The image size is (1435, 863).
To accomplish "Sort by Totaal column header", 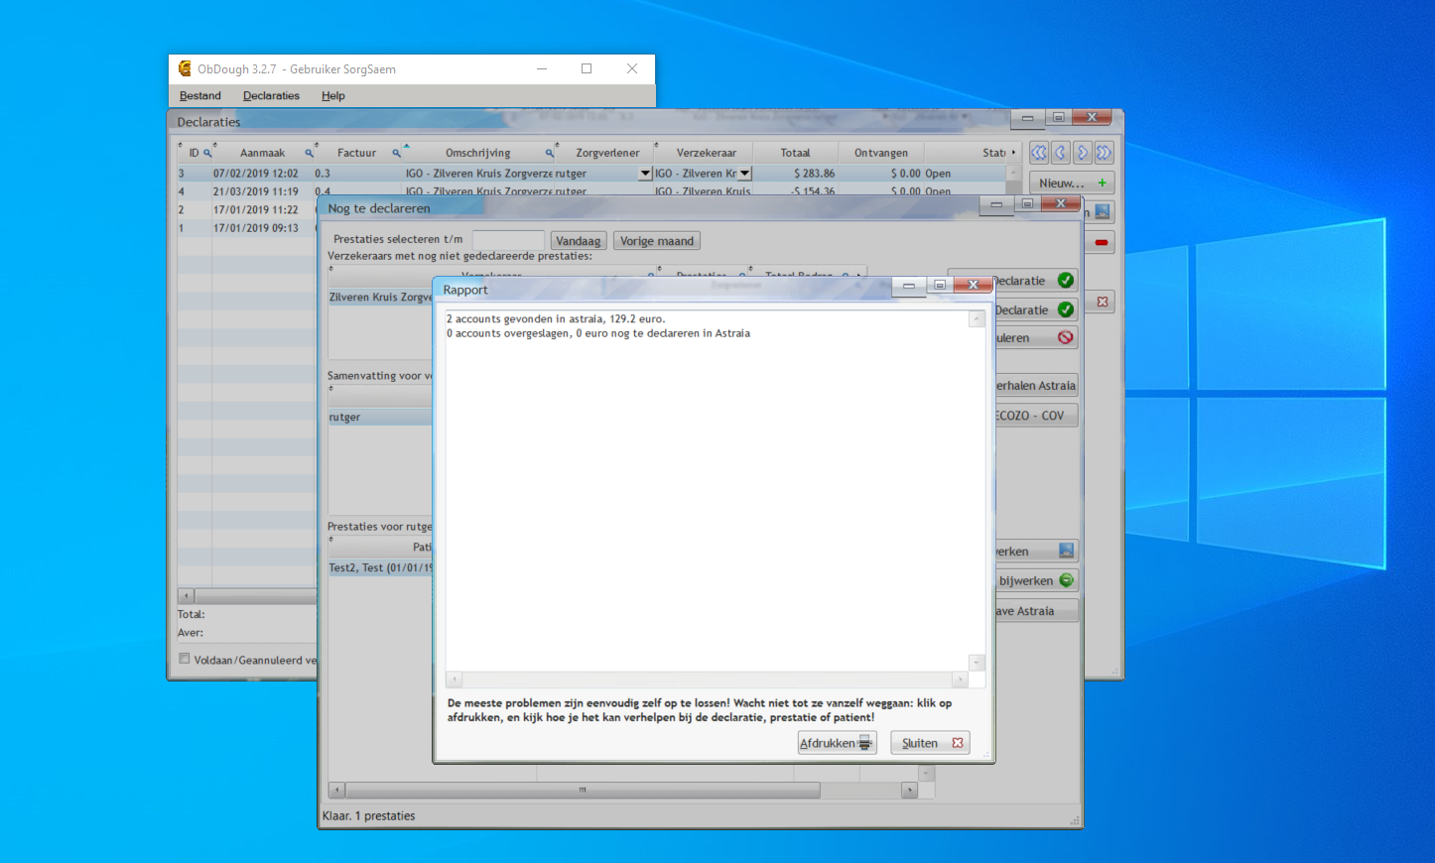I will 795,153.
